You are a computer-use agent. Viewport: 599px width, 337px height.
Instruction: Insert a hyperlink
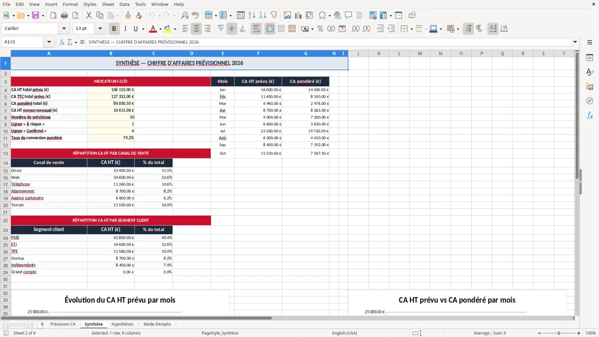tap(338, 15)
